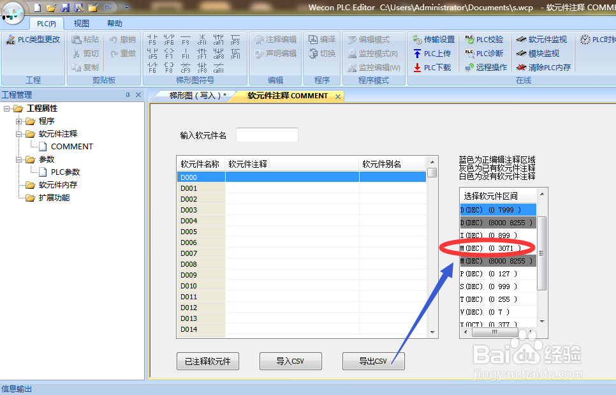The width and height of the screenshot is (616, 395).
Task: Click PLC类型更改 button
Action: 34,40
